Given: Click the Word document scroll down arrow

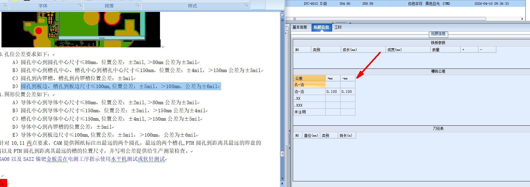Looking at the screenshot, I should tap(282, 179).
